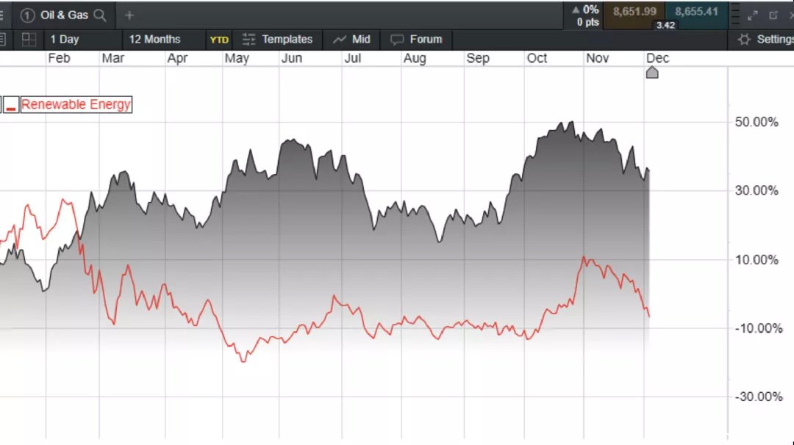Pop out chart into new window
Viewport: 794px width, 445px height.
click(x=773, y=15)
